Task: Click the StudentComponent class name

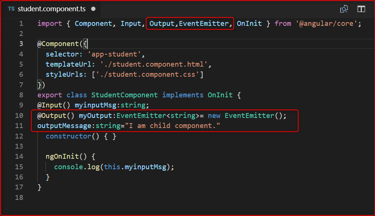Action: [124, 95]
